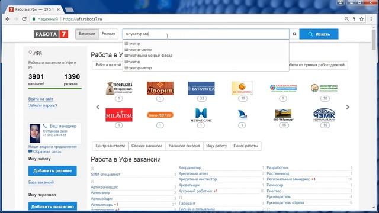Open Свежие вакансии tab
Screen dimensions: 379x213
147,146
